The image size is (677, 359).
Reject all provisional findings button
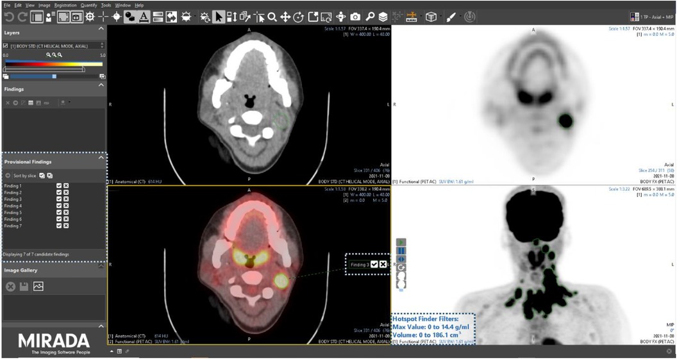[50, 176]
